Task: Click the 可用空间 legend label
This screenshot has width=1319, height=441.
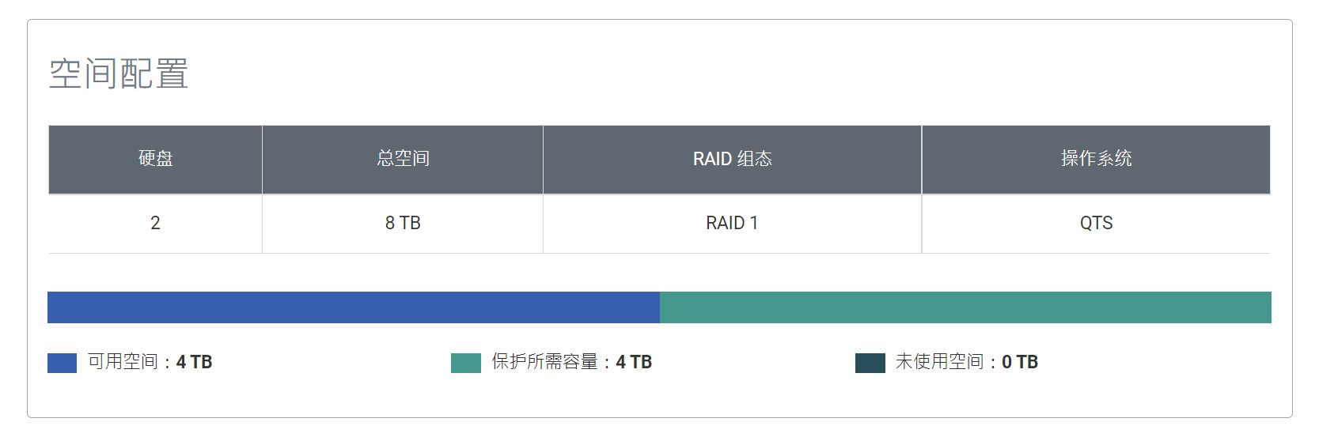Action: point(123,362)
